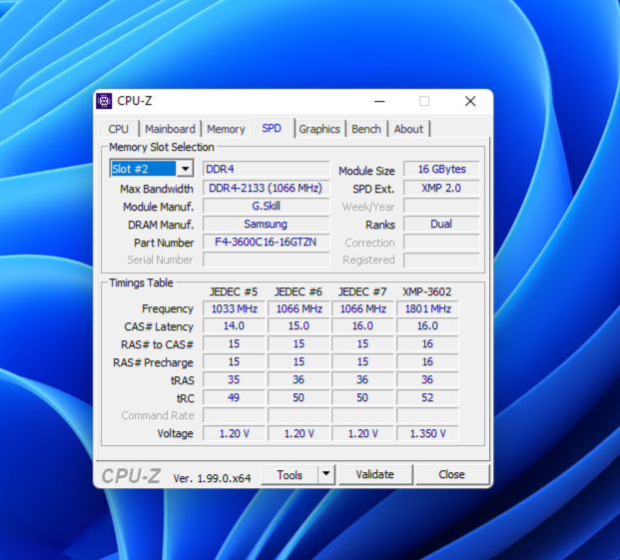This screenshot has width=620, height=560.
Task: Click the 15.0 CAS# Latency cell
Action: click(x=299, y=326)
